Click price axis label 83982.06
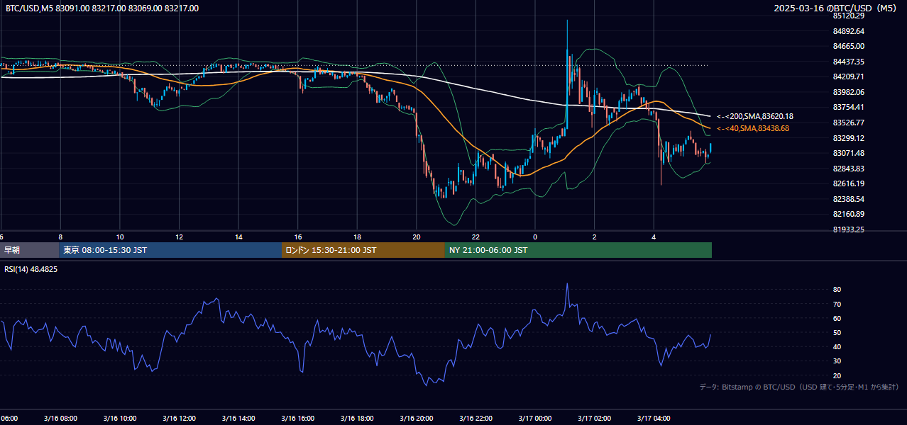The width and height of the screenshot is (907, 425). (x=848, y=92)
